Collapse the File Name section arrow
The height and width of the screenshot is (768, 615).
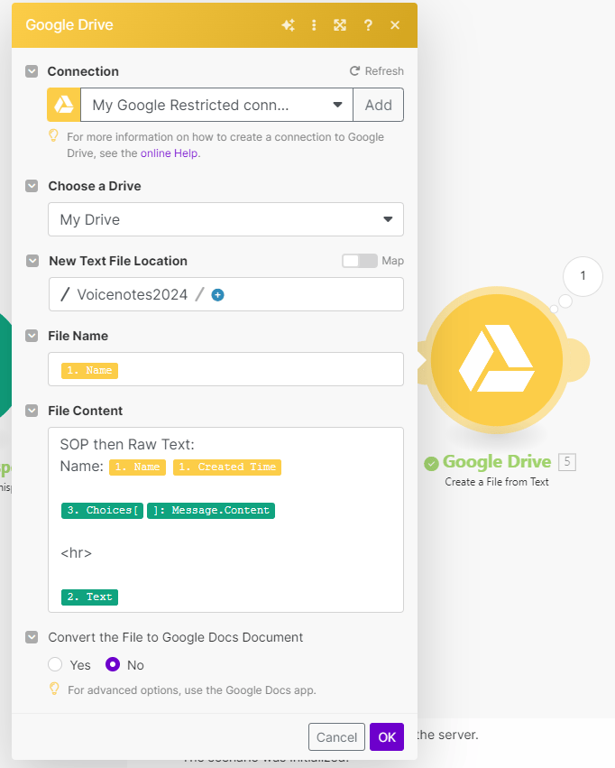coord(32,336)
